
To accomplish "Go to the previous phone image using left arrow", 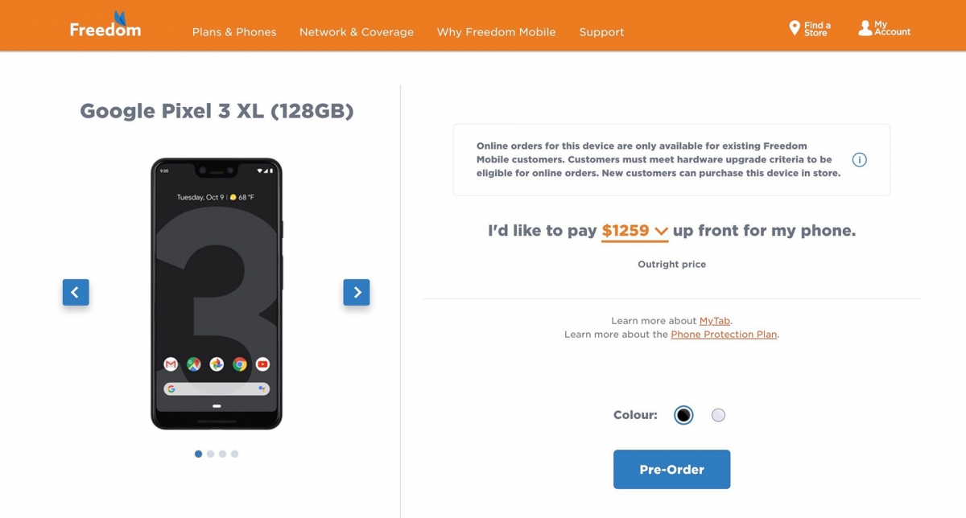I will (76, 292).
